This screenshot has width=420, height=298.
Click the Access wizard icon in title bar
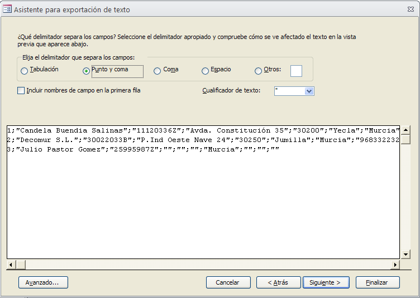[7, 9]
